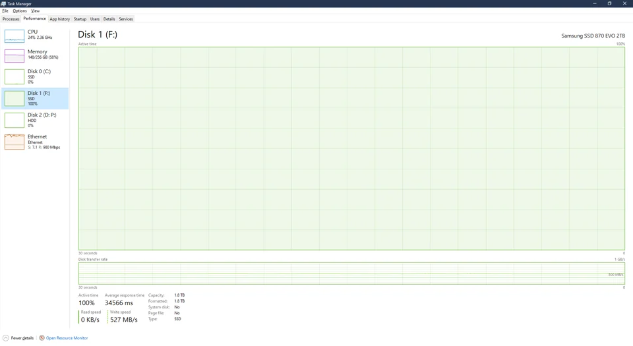Click the Capacity 1.8 TB value
Viewport: 633px width, 346px height.
coord(179,295)
